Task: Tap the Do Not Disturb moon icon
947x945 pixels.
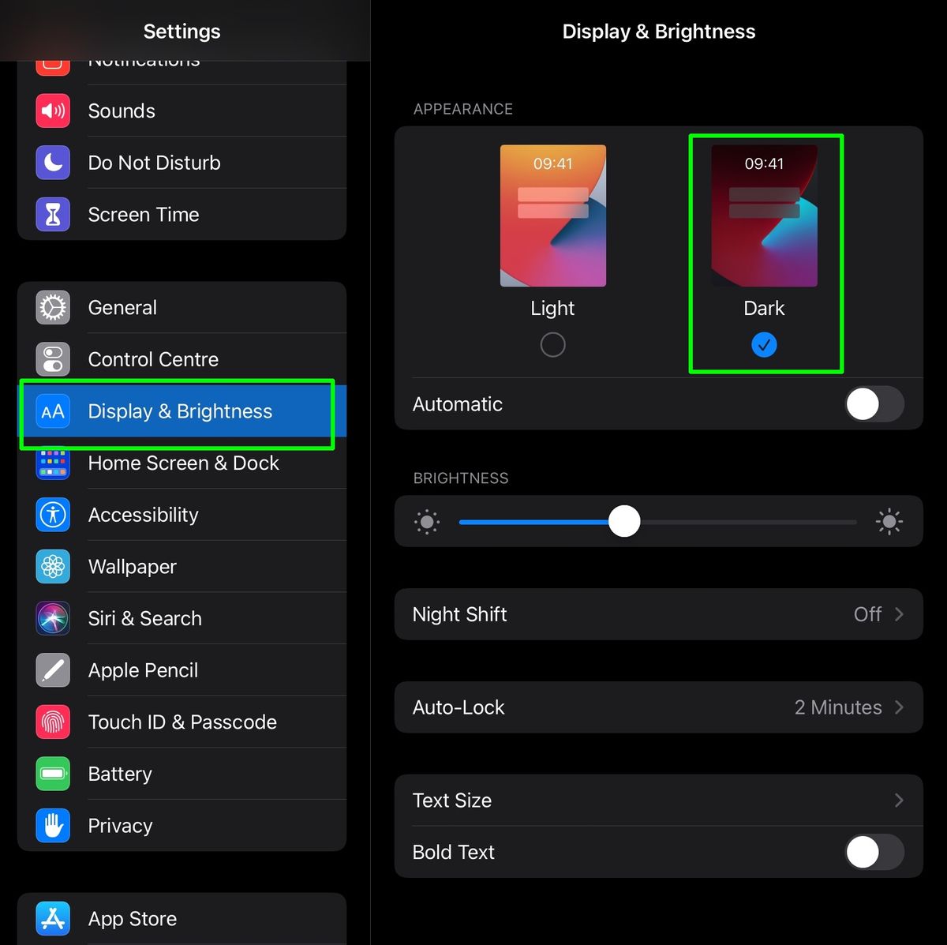Action: tap(52, 163)
